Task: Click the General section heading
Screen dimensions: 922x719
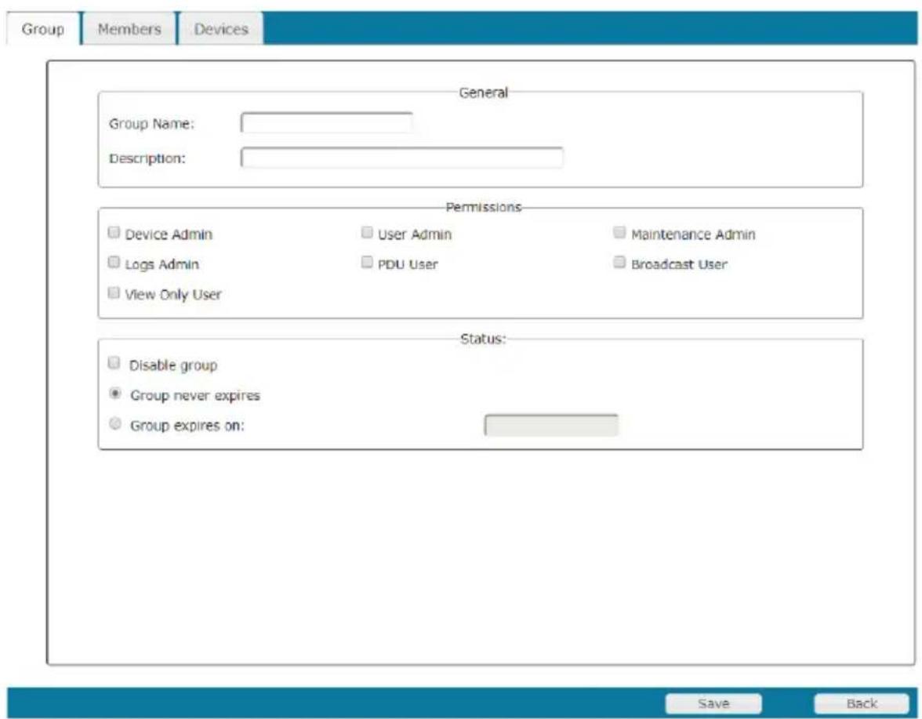Action: 483,93
